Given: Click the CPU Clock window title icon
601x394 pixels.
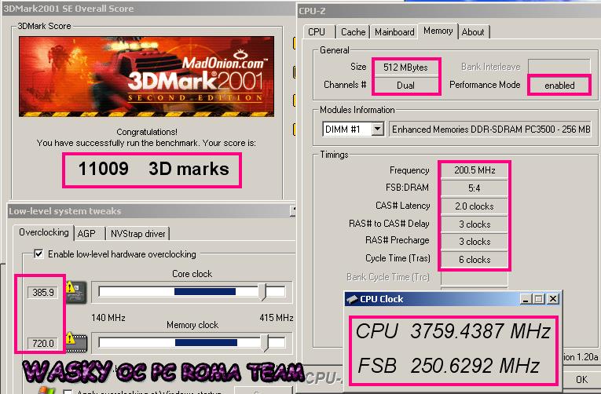Looking at the screenshot, I should (x=352, y=299).
